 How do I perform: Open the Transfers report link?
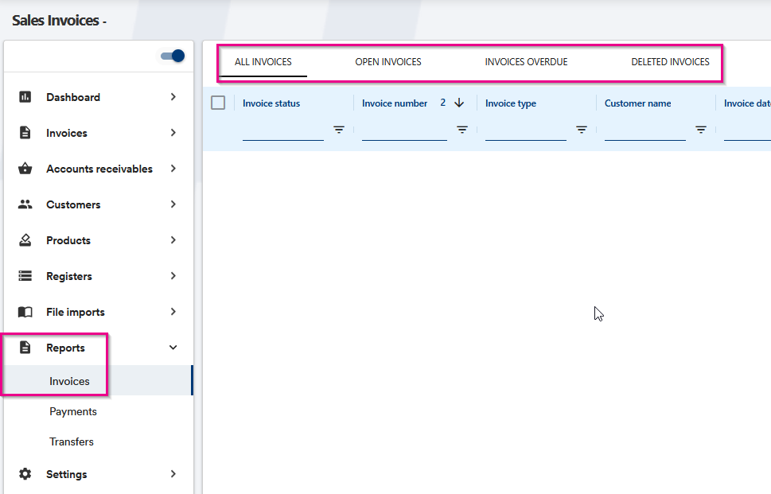(x=72, y=441)
